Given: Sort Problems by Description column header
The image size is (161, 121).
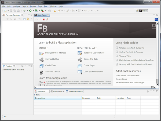Looking at the screenshot, I should tap(57, 98).
